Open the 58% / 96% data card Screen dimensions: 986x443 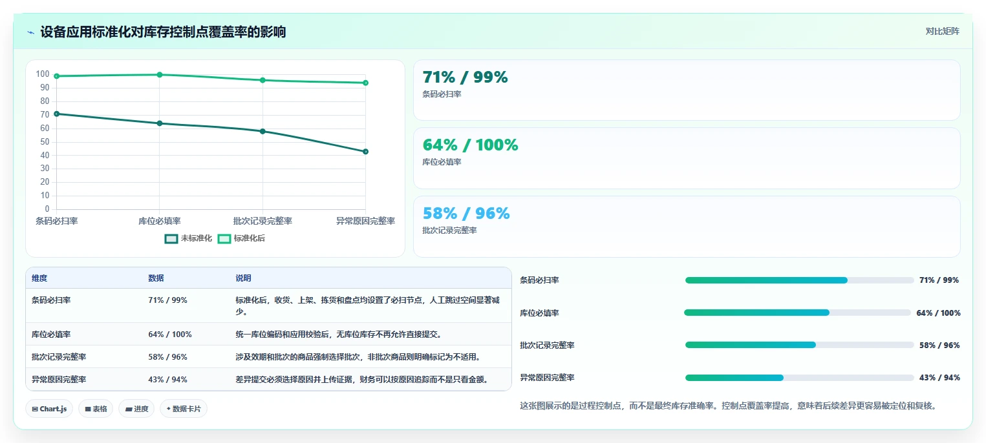coord(687,227)
